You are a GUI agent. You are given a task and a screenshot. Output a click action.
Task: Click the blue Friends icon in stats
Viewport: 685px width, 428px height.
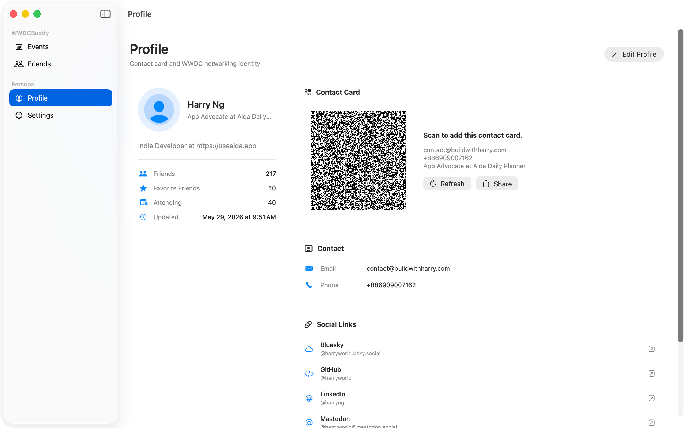pyautogui.click(x=143, y=174)
